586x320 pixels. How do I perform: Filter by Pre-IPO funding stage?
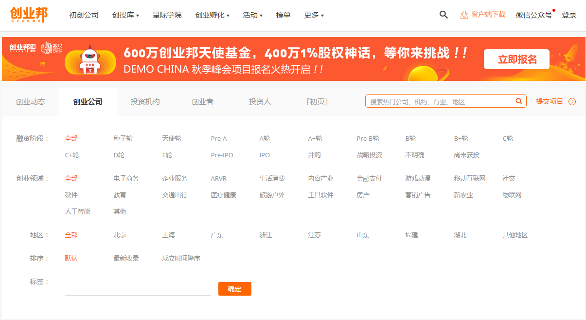222,155
